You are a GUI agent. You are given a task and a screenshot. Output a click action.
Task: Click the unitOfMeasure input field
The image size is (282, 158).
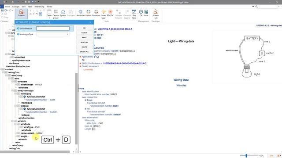[53, 29]
